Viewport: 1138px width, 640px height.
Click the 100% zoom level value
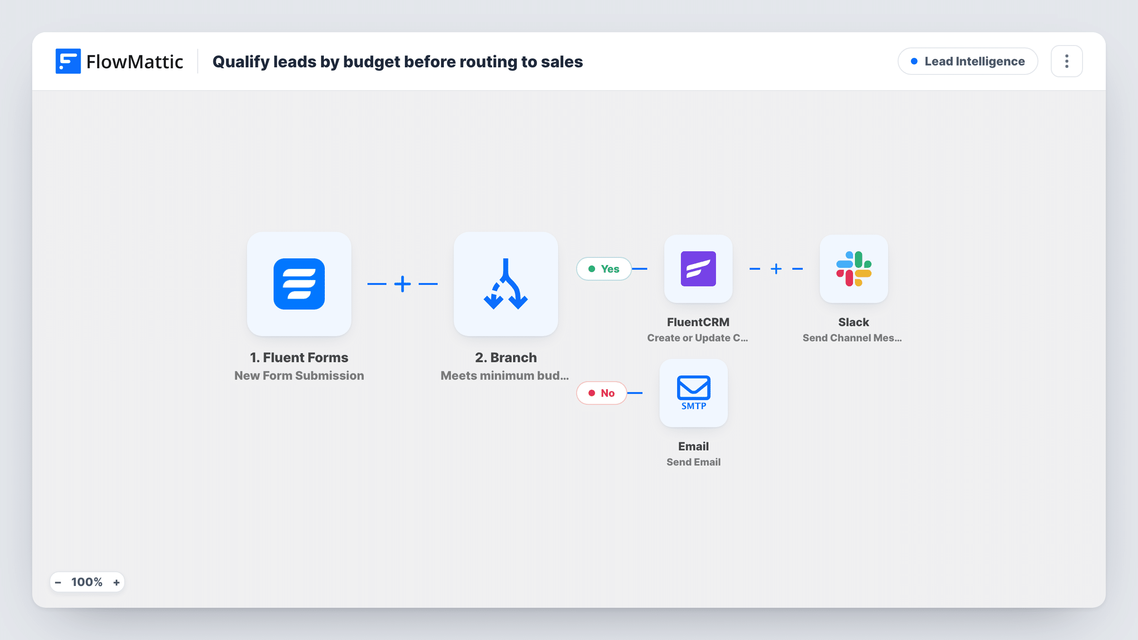tap(87, 582)
